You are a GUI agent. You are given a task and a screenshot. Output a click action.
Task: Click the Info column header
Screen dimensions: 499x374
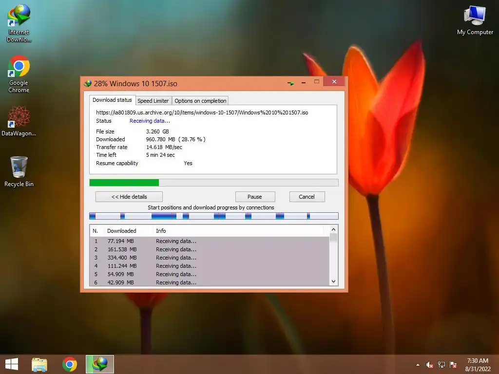pos(238,231)
